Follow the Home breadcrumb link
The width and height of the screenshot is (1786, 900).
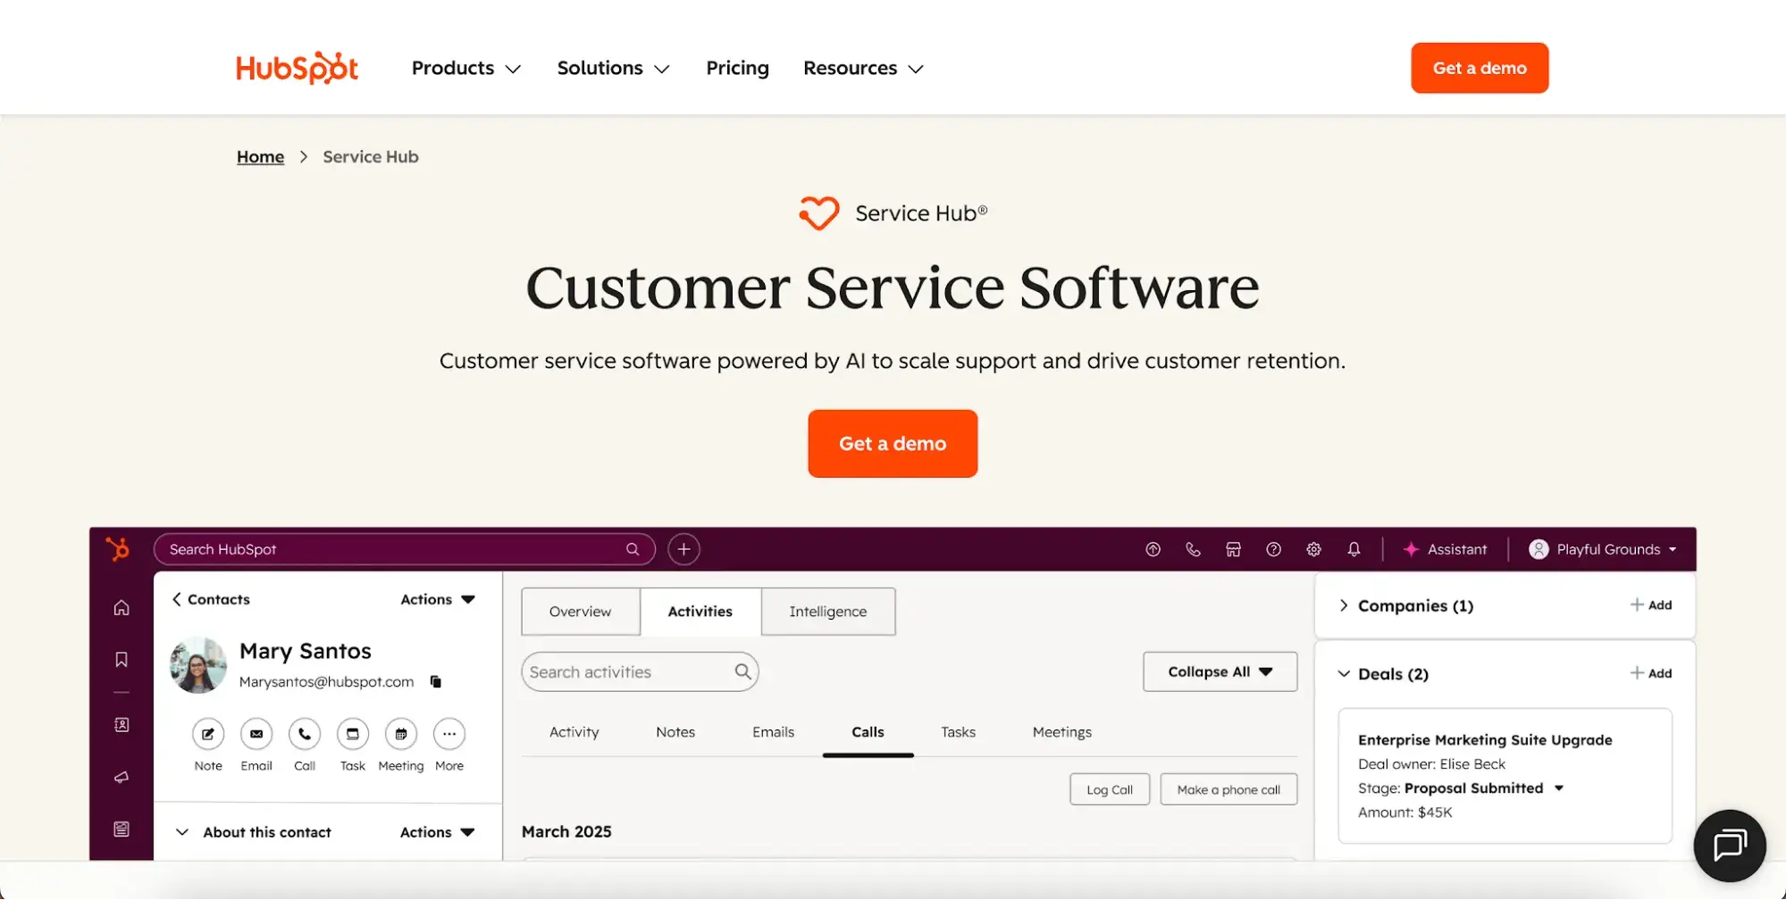click(260, 157)
